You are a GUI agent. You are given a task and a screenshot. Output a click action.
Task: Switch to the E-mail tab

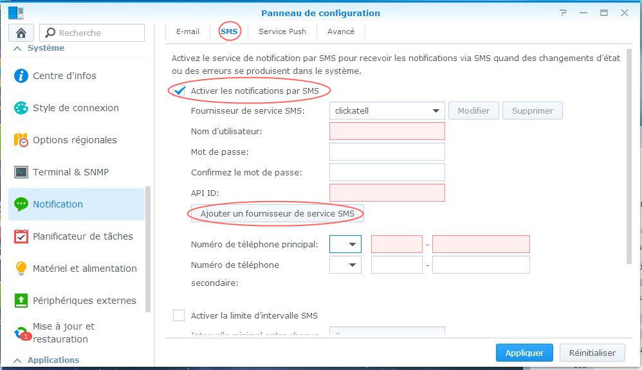click(x=188, y=31)
